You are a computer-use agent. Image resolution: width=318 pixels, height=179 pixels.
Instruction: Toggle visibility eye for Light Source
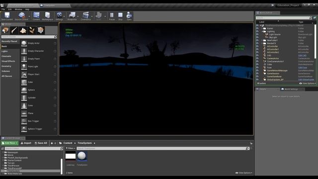pos(257,34)
